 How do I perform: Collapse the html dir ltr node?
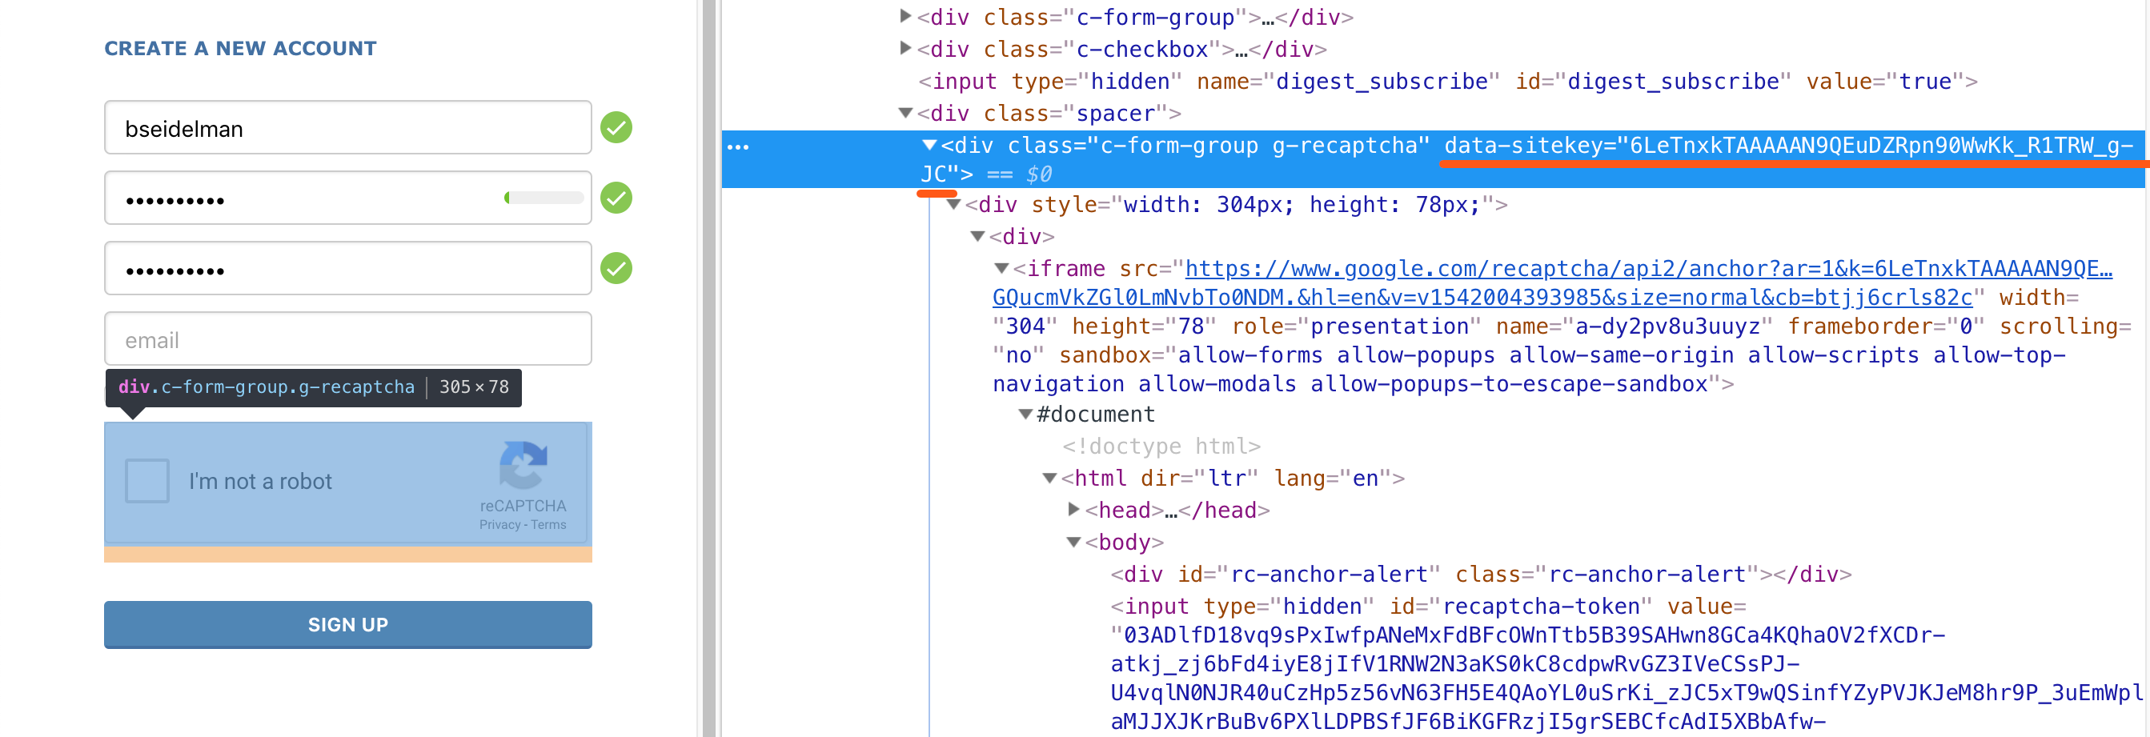pos(1049,479)
